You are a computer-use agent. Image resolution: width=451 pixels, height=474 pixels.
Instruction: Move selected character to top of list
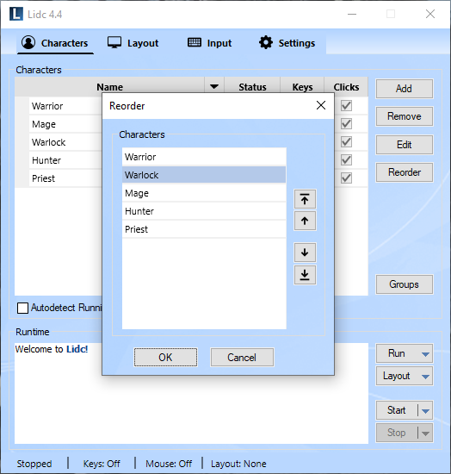coord(305,199)
